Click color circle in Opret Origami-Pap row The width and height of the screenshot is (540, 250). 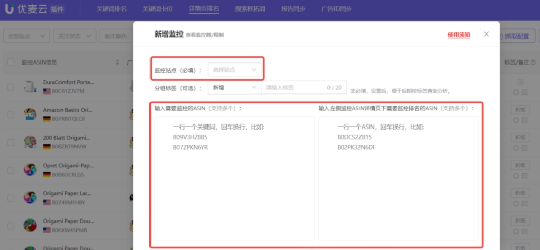pyautogui.click(x=516, y=176)
